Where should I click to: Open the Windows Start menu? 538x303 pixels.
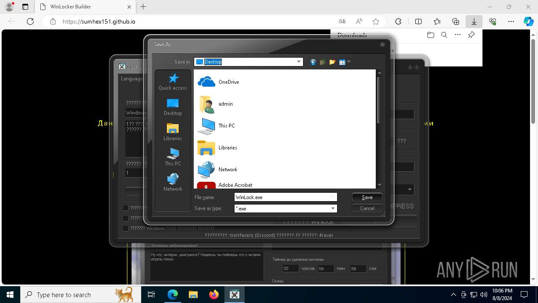pos(10,295)
